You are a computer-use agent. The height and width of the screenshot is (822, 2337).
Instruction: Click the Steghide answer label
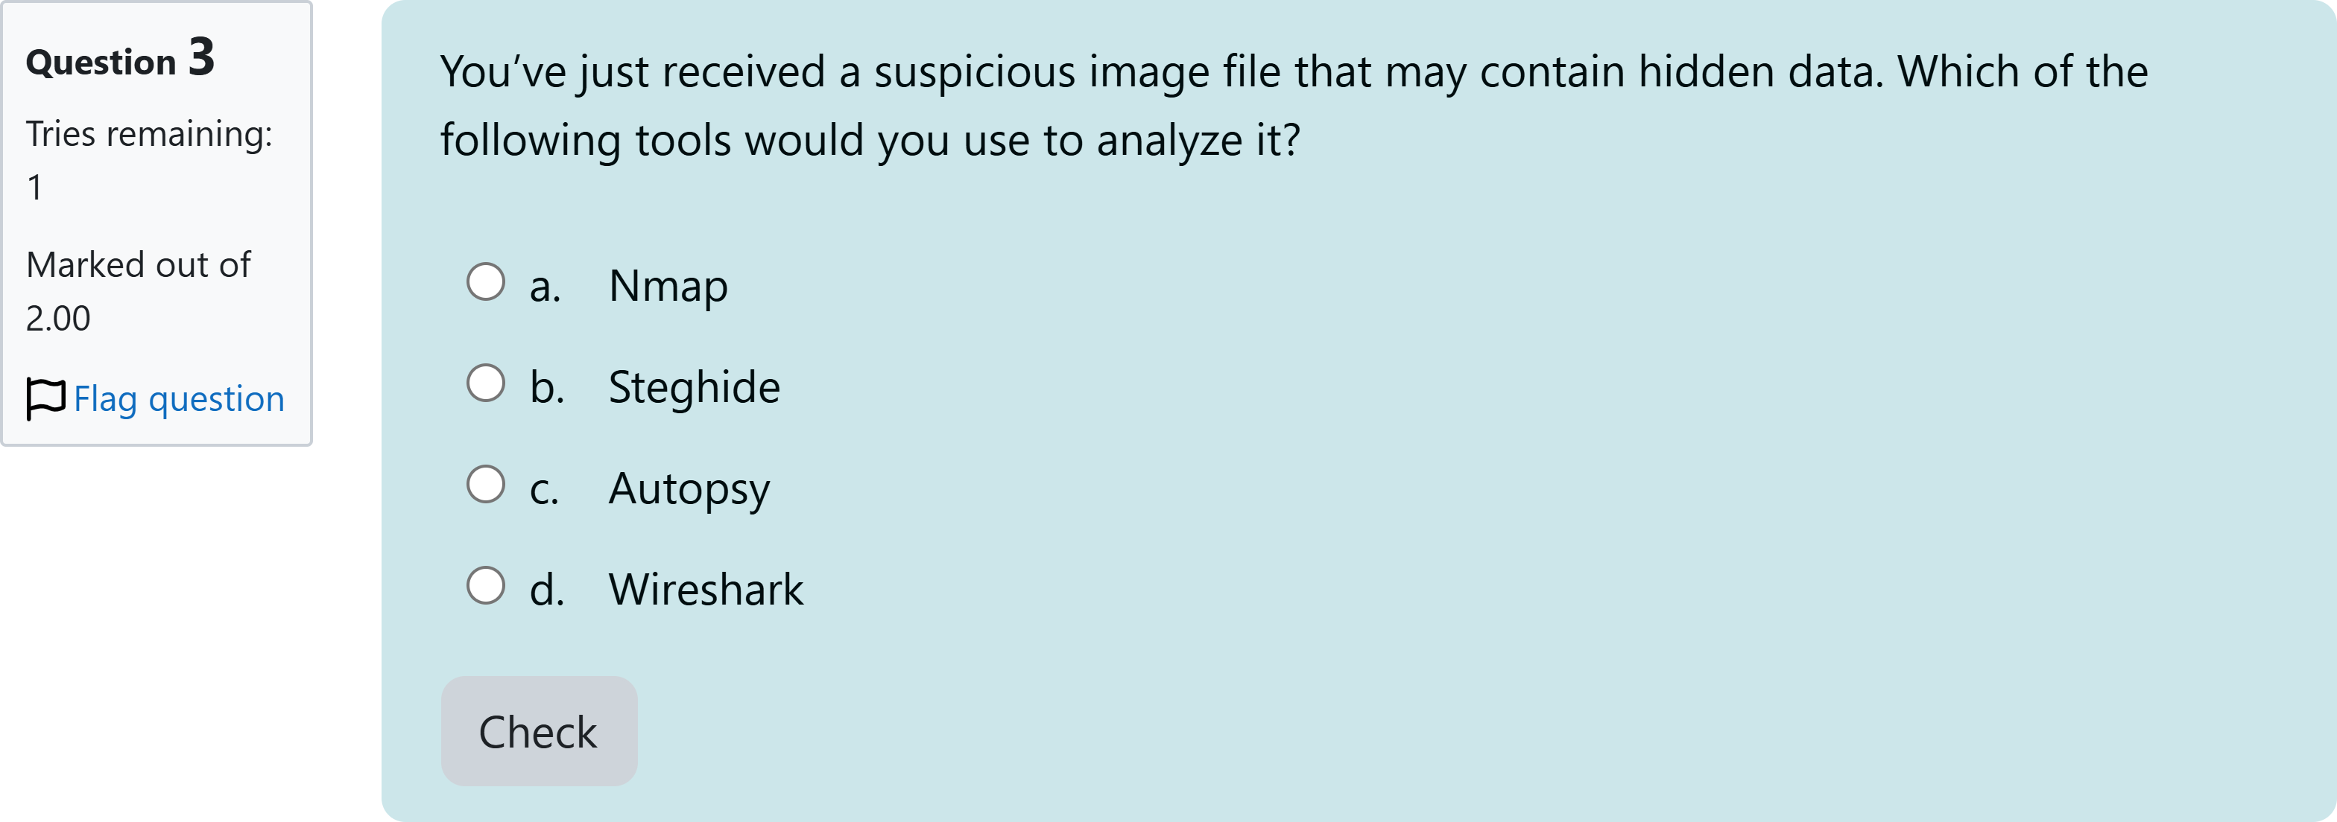[x=693, y=388]
